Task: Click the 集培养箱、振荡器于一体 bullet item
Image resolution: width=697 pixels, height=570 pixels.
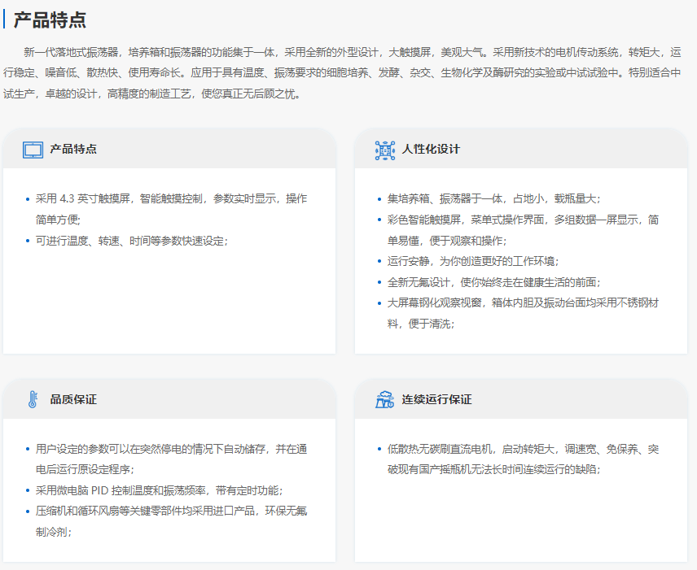Action: coord(493,198)
